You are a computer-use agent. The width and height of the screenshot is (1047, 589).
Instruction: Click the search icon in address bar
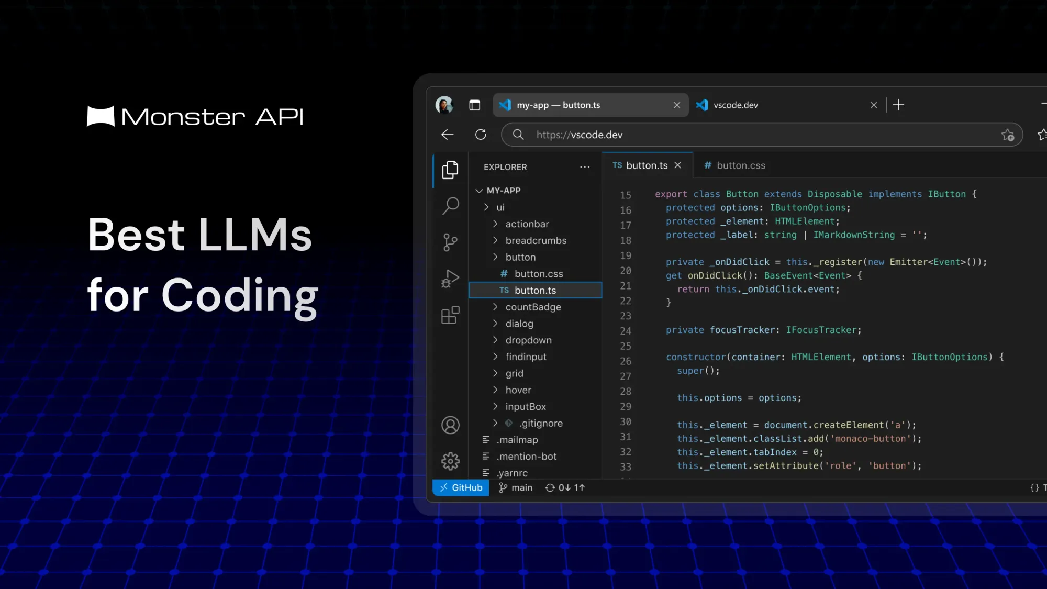518,135
